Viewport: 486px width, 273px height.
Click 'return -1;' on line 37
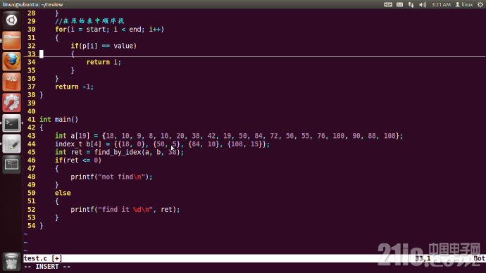click(x=74, y=87)
